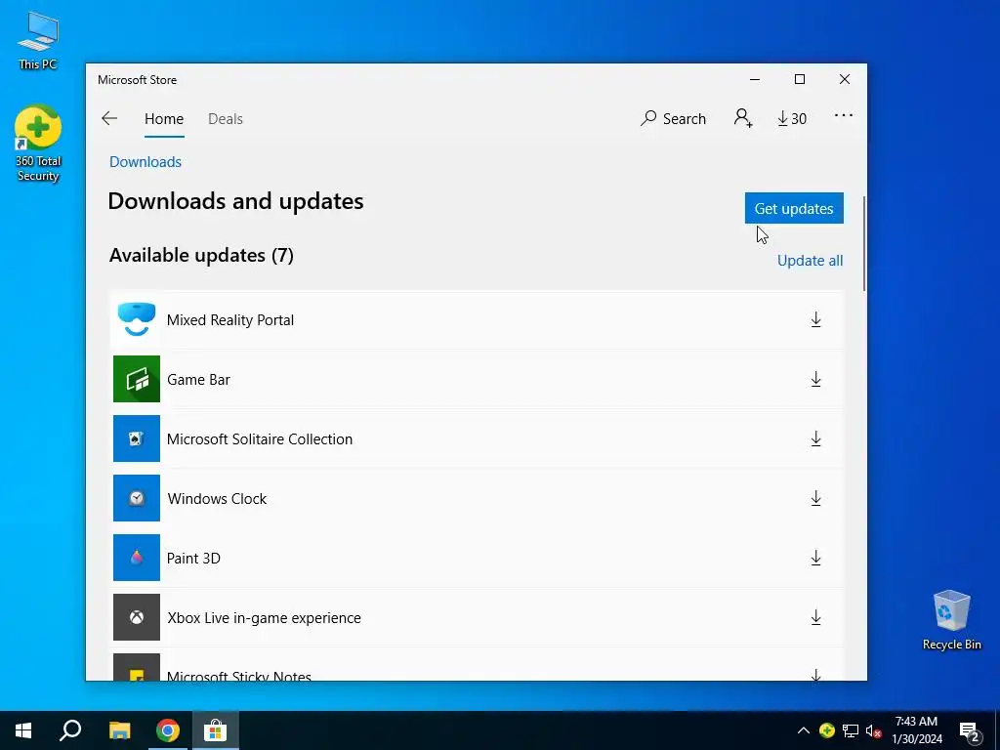Select the Mixed Reality Portal name
The width and height of the screenshot is (1000, 750).
coord(230,319)
